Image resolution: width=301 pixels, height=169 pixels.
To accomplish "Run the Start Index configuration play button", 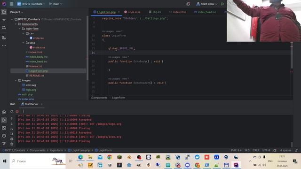I will pyautogui.click(x=222, y=4).
